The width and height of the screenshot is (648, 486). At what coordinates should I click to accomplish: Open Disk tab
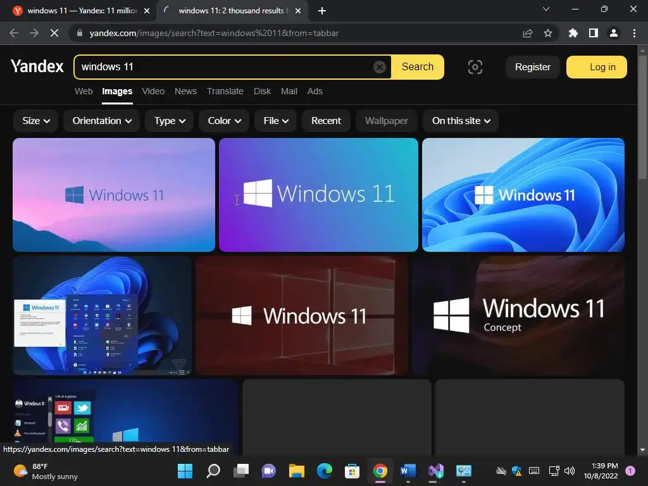262,91
